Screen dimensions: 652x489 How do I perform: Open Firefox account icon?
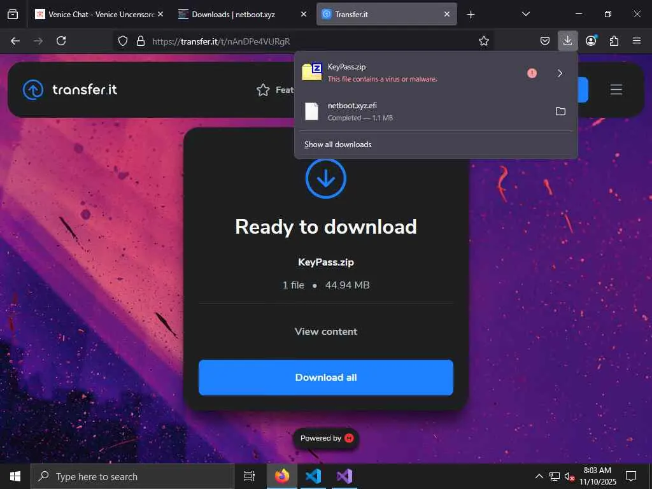(591, 41)
